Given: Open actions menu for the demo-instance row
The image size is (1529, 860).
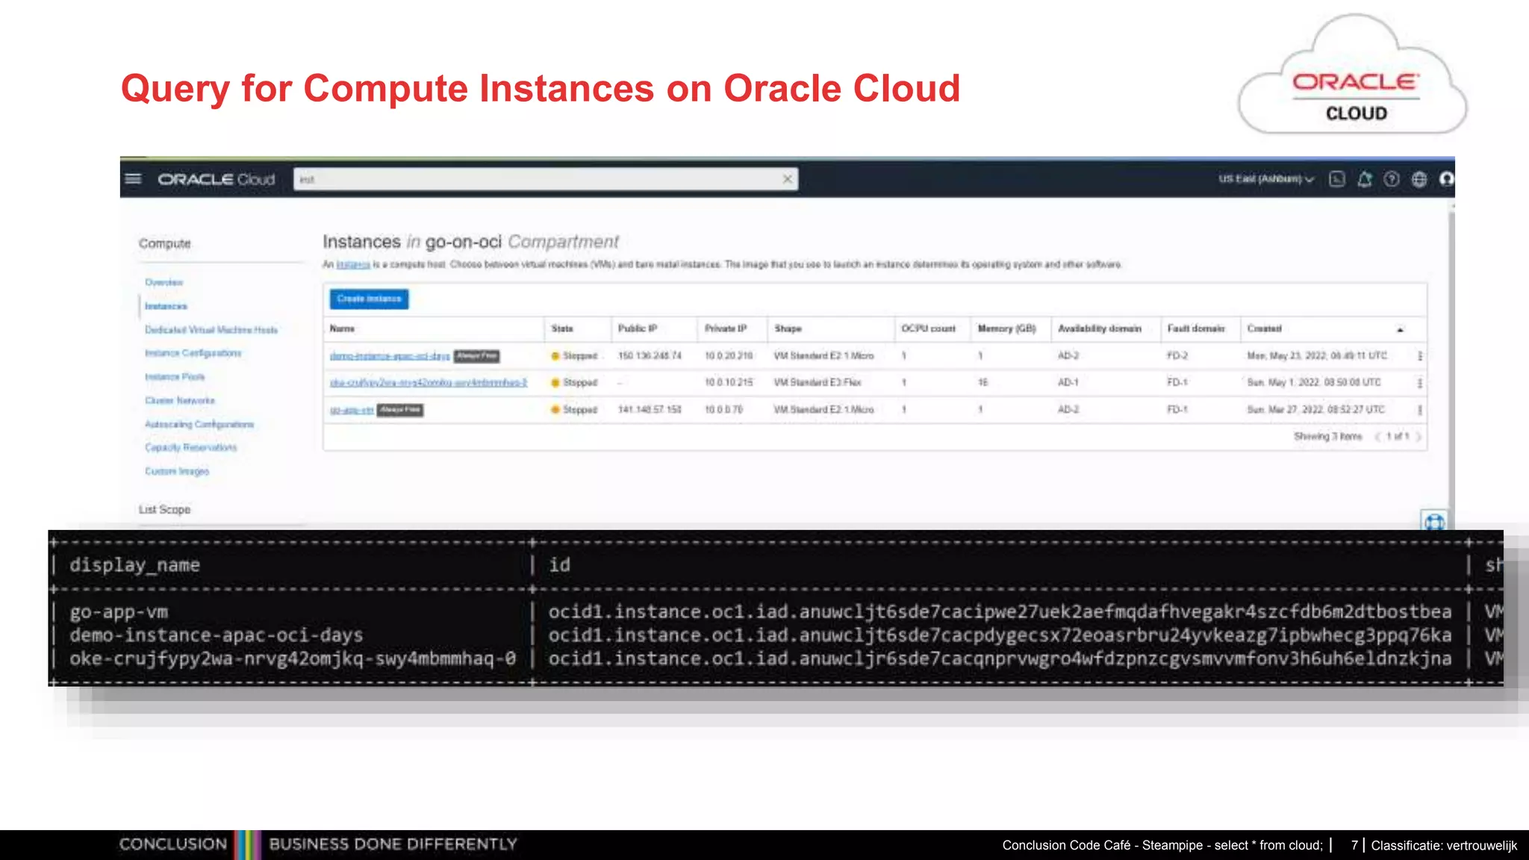Looking at the screenshot, I should point(1419,356).
